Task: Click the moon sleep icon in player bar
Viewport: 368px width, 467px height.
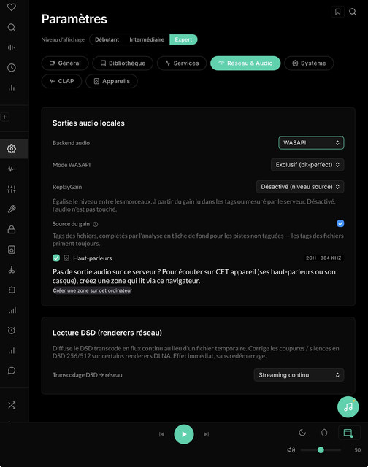Action: (302, 433)
